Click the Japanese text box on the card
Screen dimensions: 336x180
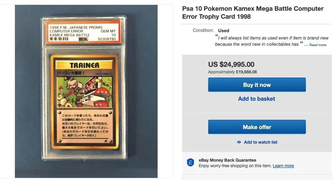pyautogui.click(x=85, y=126)
